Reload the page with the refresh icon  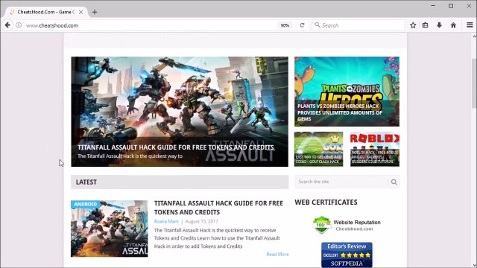point(302,25)
